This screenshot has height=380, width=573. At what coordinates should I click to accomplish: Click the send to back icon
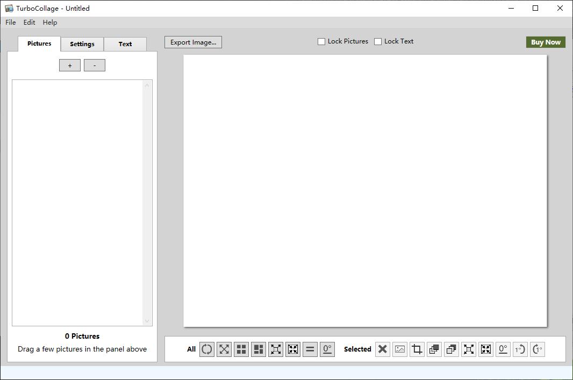[x=452, y=349]
